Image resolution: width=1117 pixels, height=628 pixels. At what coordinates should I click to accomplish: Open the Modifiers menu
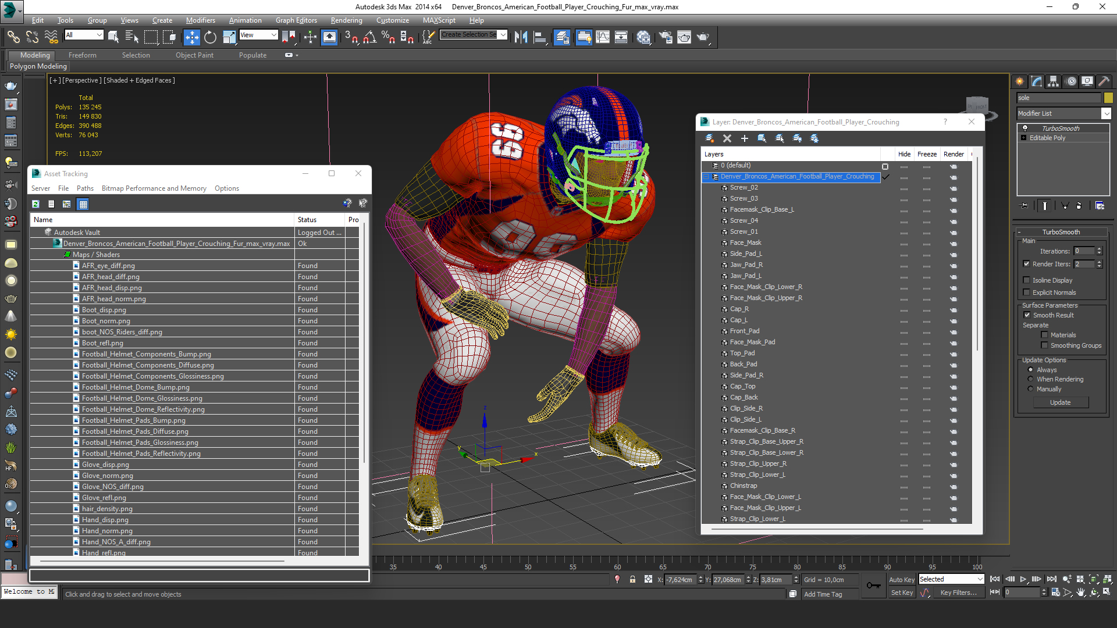pyautogui.click(x=200, y=20)
